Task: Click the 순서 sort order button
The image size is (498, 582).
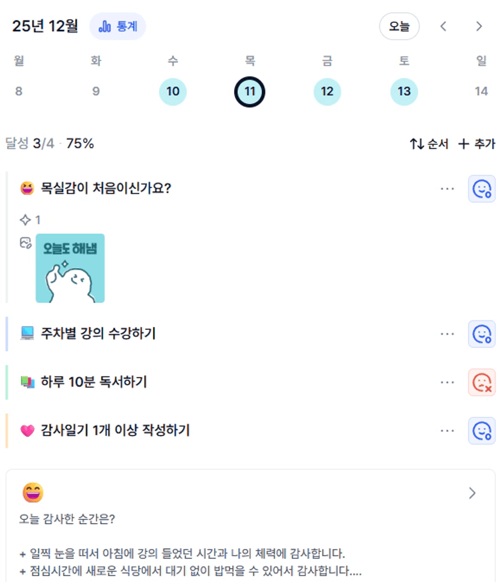Action: pos(429,144)
